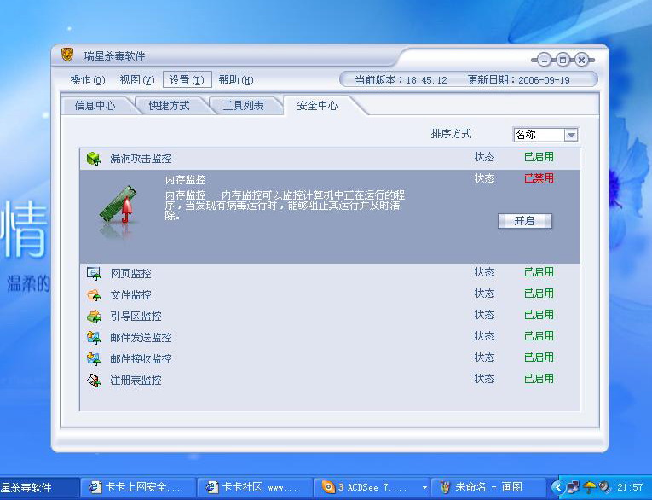Screen dimensions: 652x500
Task: Click the 已启用 status of 引导区监控
Action: pos(539,315)
